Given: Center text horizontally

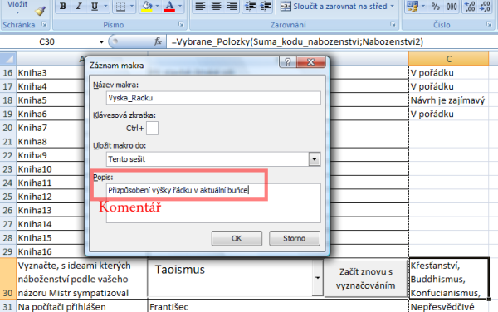Looking at the screenshot, I should click(x=216, y=6).
